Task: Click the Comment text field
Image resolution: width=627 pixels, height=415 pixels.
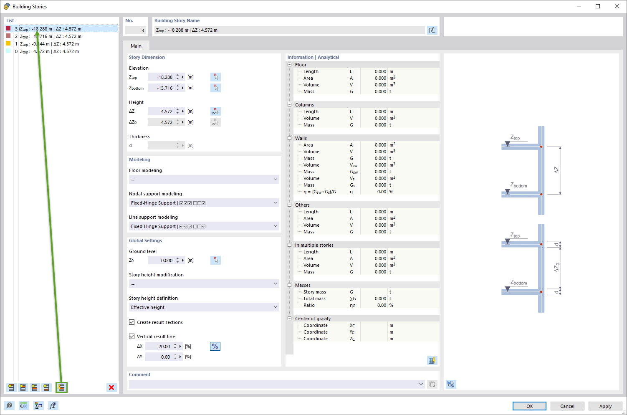Action: (273, 384)
